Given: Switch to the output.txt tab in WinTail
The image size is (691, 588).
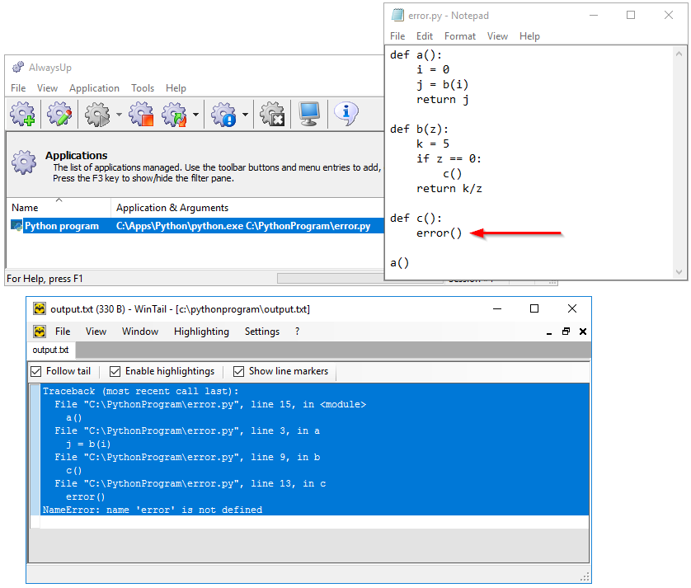Looking at the screenshot, I should click(50, 350).
